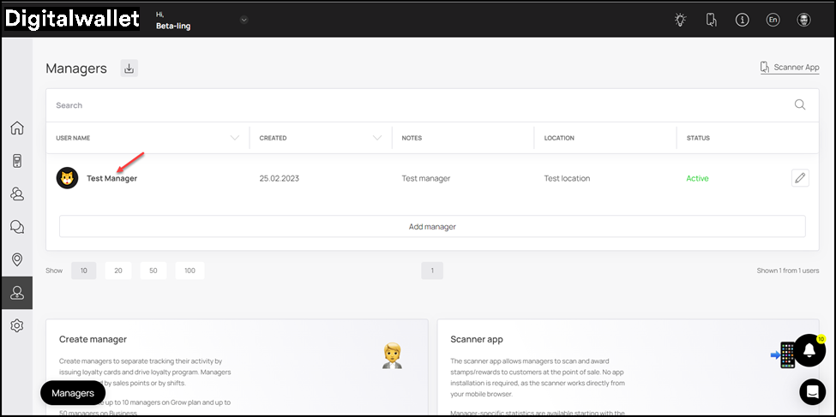Select the managers icon in sidebar
The height and width of the screenshot is (417, 836).
click(17, 292)
